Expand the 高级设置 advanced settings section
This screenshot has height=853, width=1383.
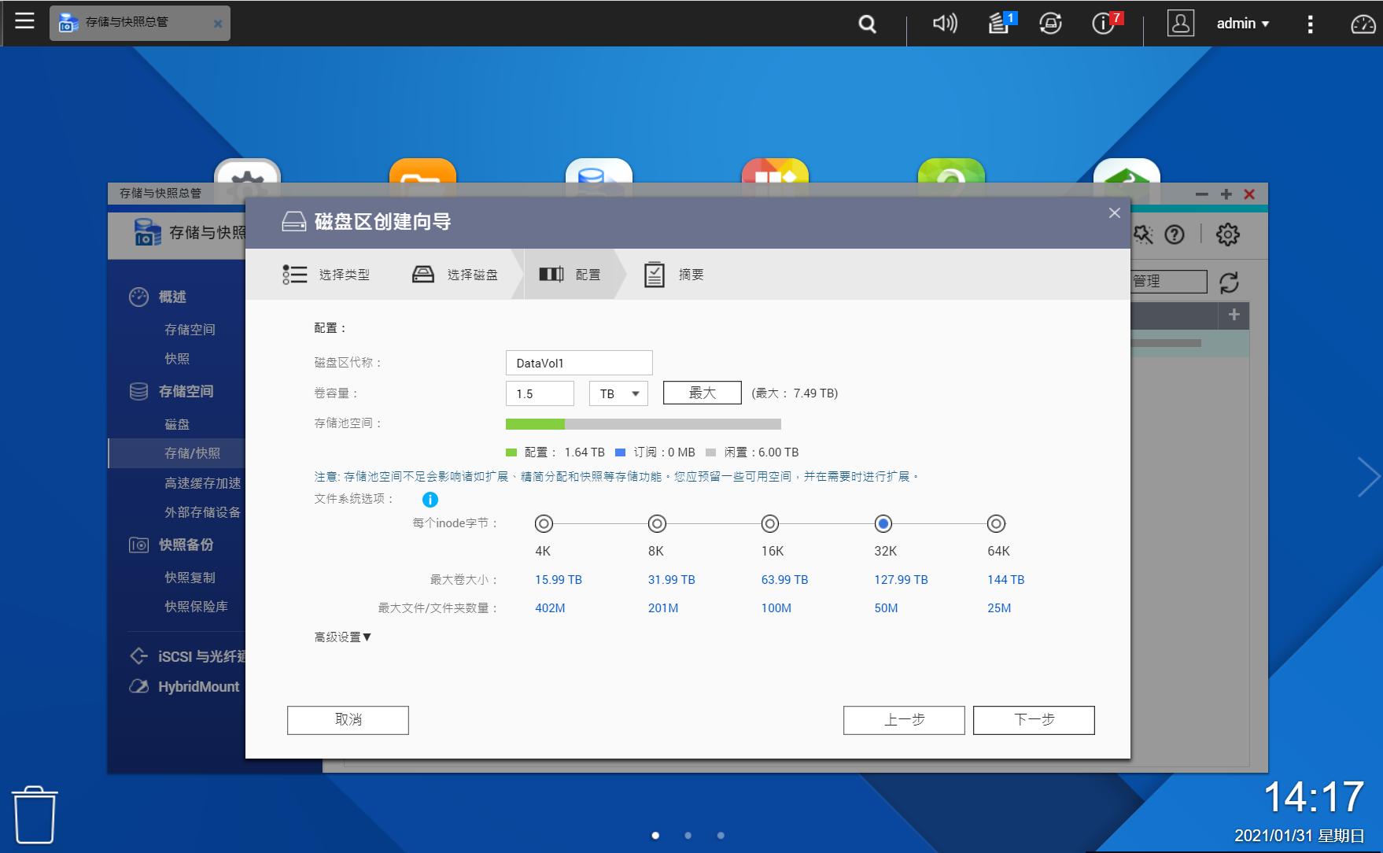click(x=342, y=637)
